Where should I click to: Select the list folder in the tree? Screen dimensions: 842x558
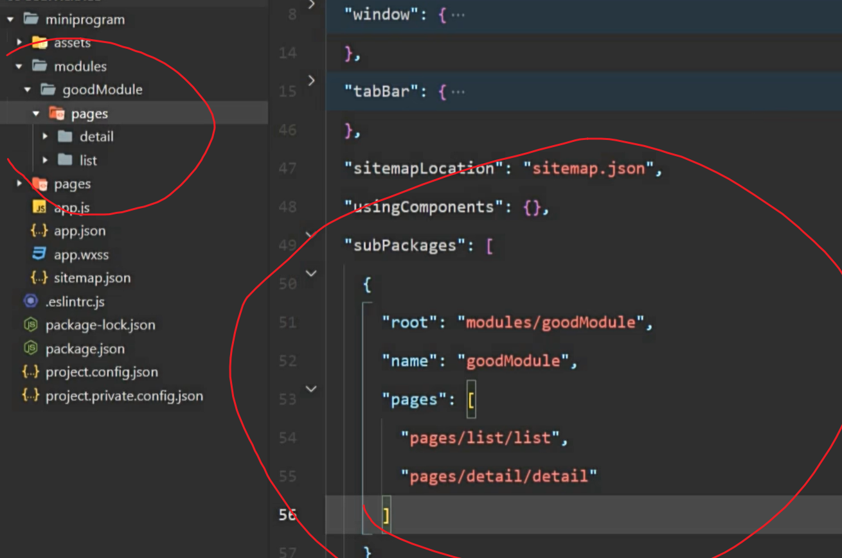tap(88, 161)
